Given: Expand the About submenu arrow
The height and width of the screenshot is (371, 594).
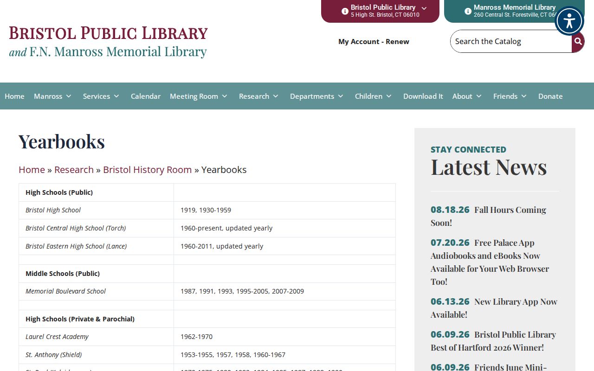Looking at the screenshot, I should (x=479, y=96).
